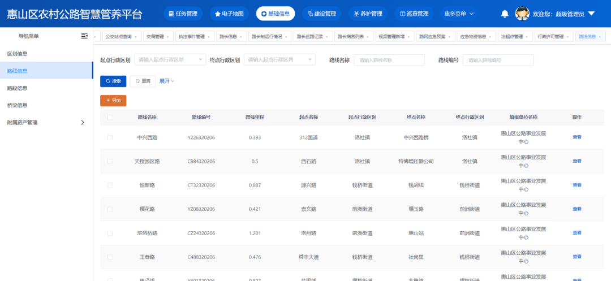Switch to 建设管理 module
611x281 pixels.
[x=322, y=14]
